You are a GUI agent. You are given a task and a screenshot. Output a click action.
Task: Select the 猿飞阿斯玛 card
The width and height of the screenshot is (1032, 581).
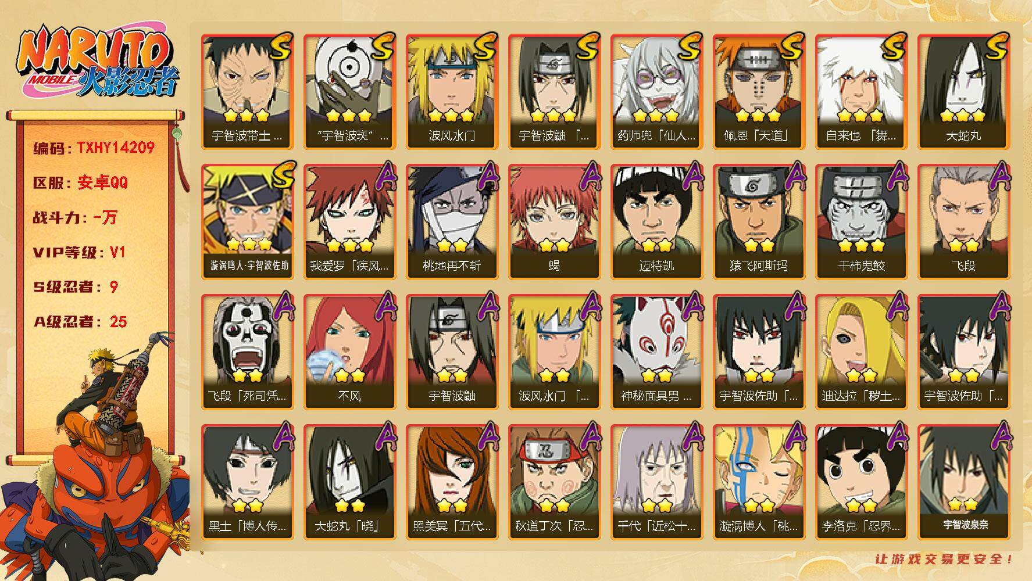point(759,222)
